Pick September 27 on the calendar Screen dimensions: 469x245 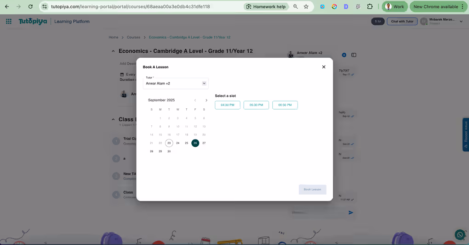(x=204, y=143)
